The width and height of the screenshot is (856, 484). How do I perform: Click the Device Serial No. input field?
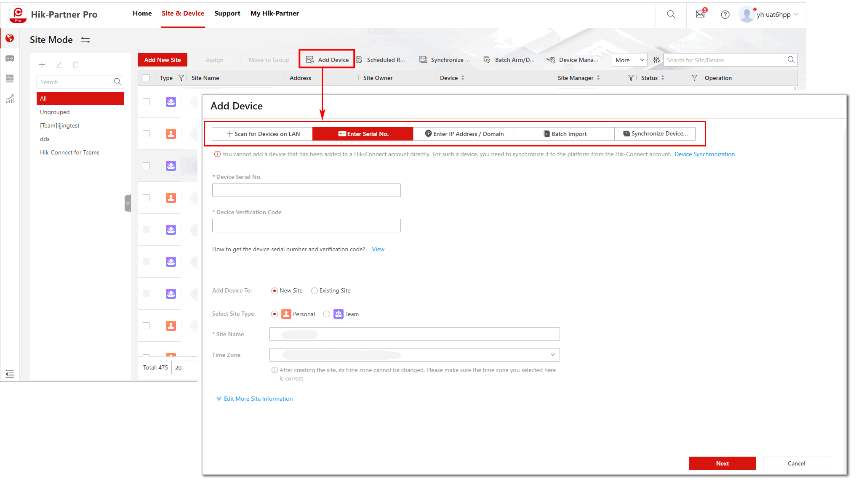click(307, 190)
